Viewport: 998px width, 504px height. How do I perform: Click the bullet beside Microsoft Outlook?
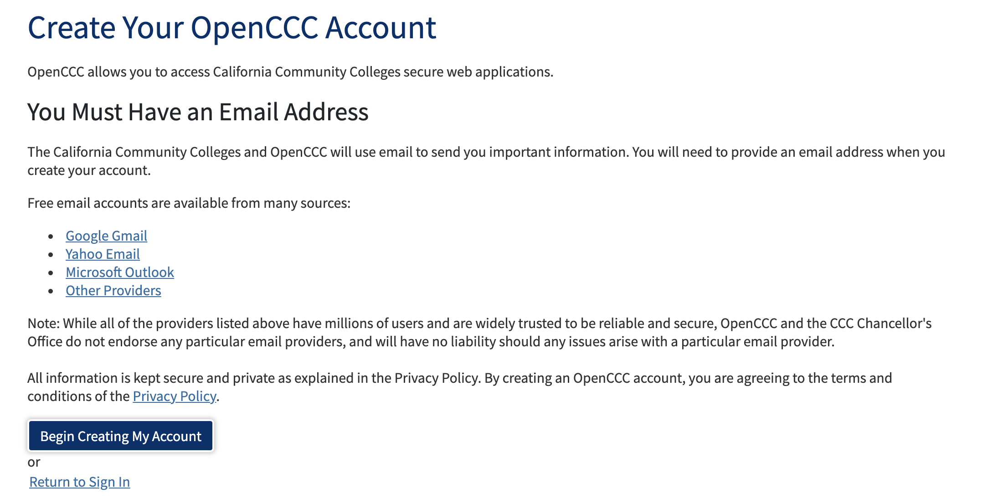click(x=51, y=273)
